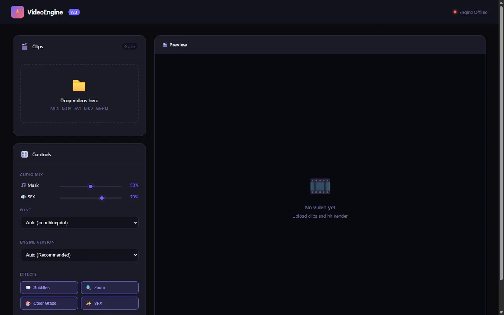Click the palette icon on Color Grade
This screenshot has width=504, height=315.
point(28,304)
